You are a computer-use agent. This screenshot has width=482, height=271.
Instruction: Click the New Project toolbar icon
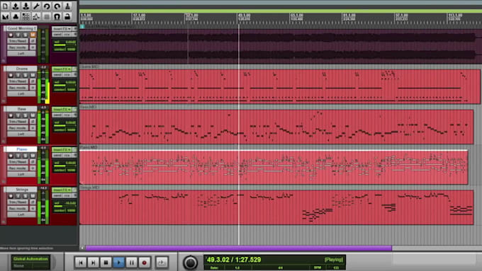coord(5,6)
